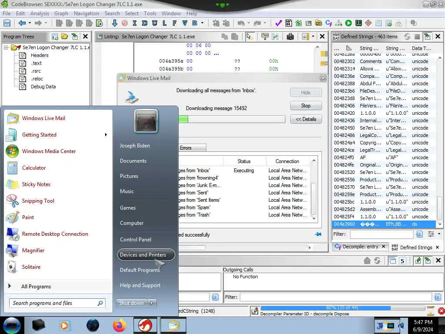Click the create default tree view icon
445x334 pixels.
[x=55, y=37]
